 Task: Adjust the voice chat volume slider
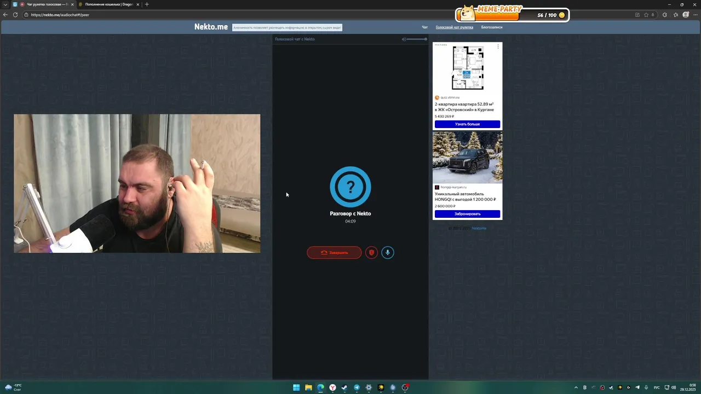coord(417,39)
